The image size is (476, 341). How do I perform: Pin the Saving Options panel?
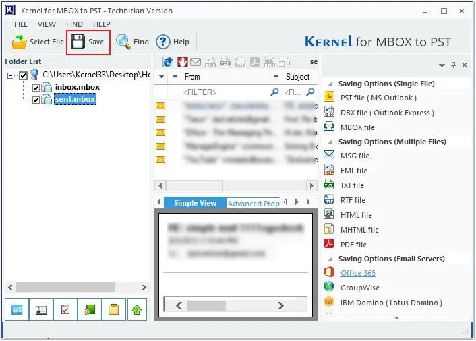pos(453,65)
